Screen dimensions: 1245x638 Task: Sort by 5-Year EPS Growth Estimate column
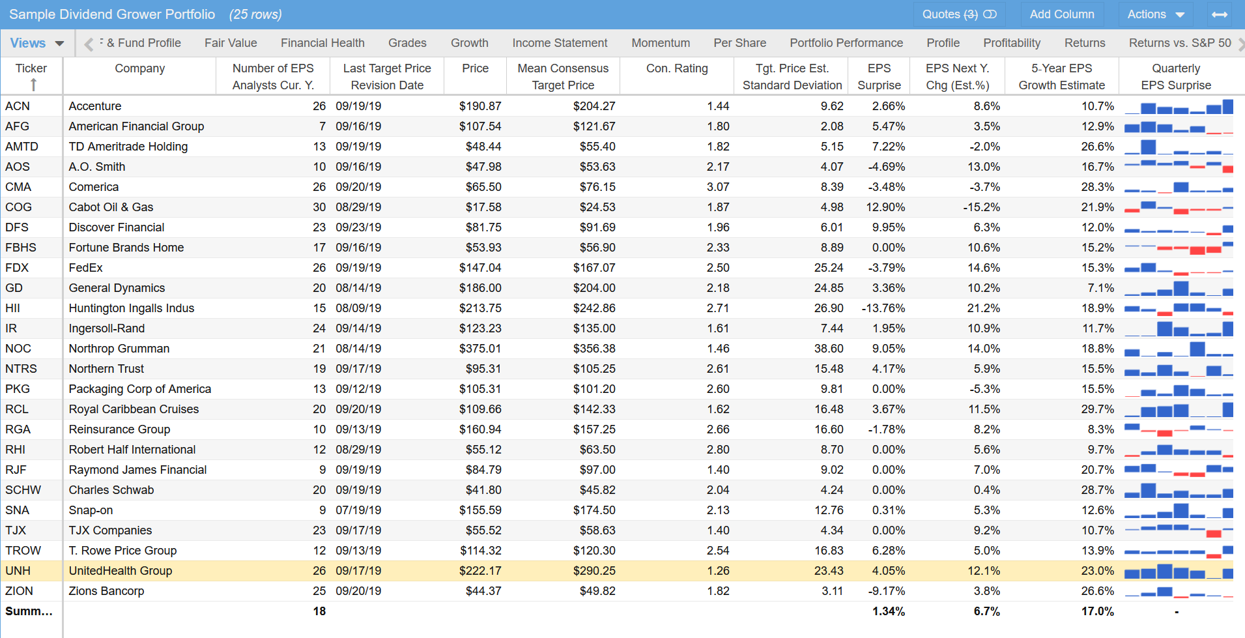tap(1061, 77)
